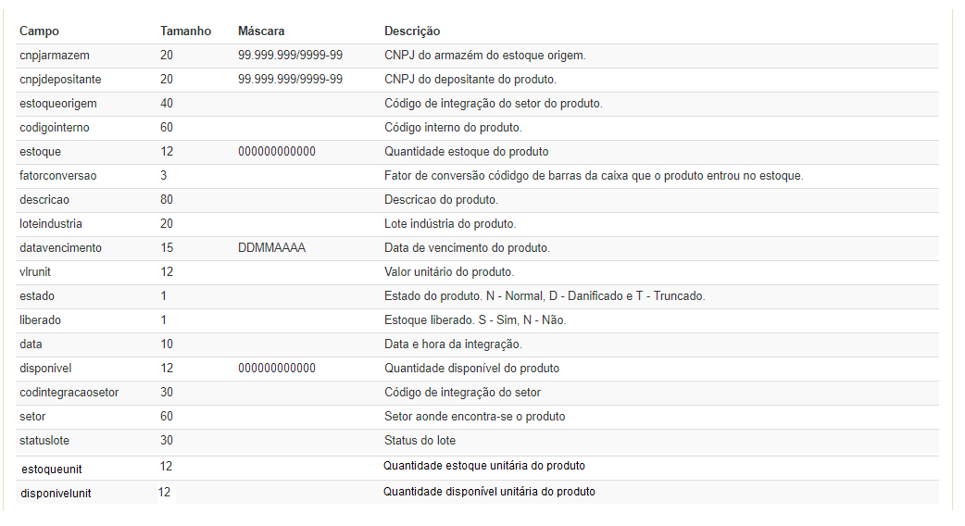Select the loteindustria field cell
The width and height of the screenshot is (965, 526).
coord(51,224)
